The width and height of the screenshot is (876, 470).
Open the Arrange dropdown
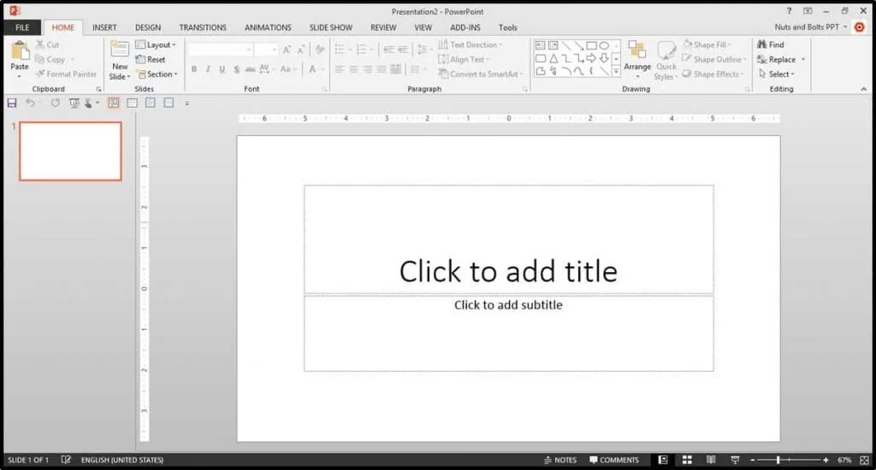[637, 60]
